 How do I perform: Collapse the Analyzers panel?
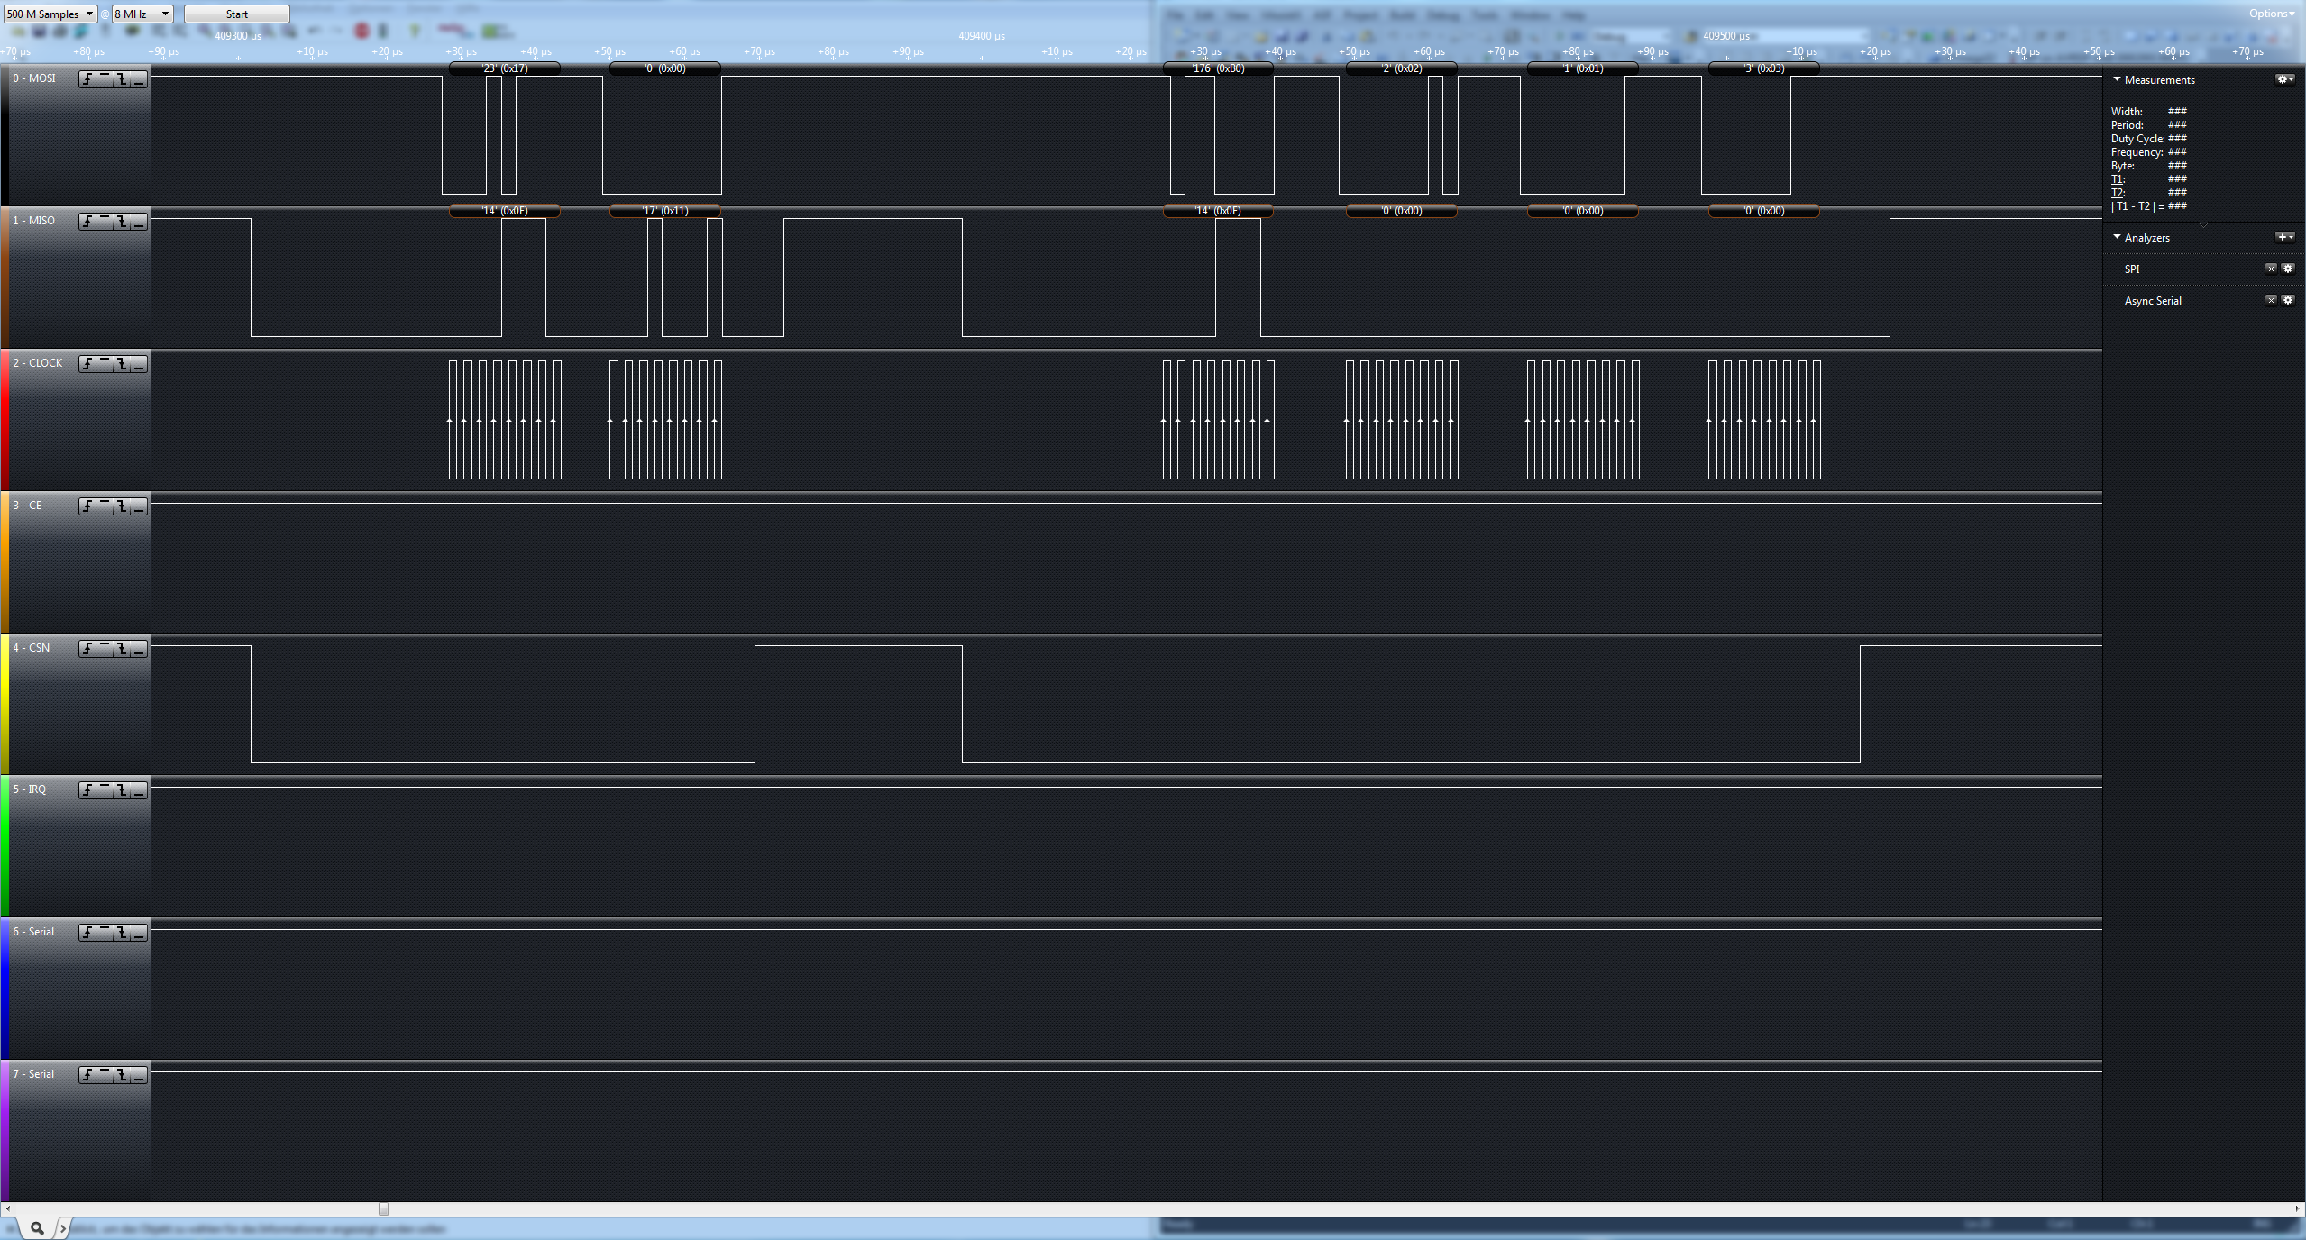(2117, 237)
